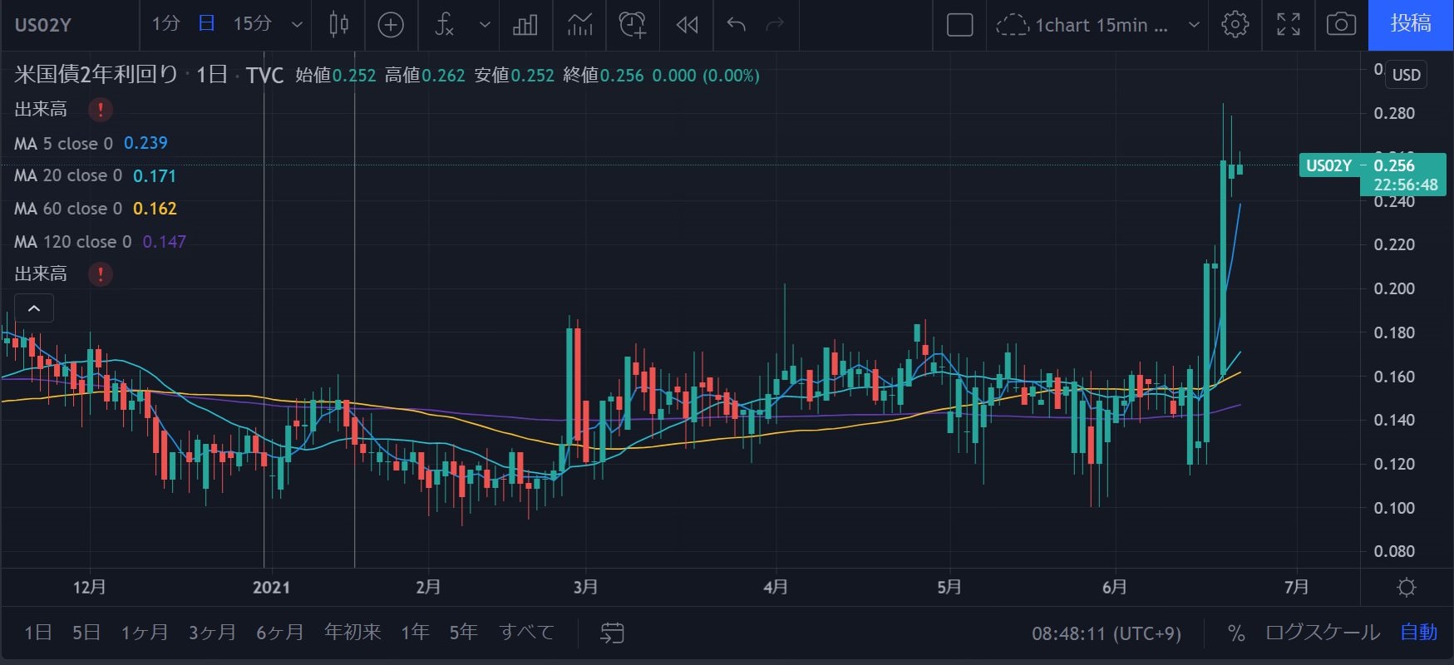Open the 1chart 15min layout dropdown
Image resolution: width=1454 pixels, height=665 pixels.
pos(1194,25)
